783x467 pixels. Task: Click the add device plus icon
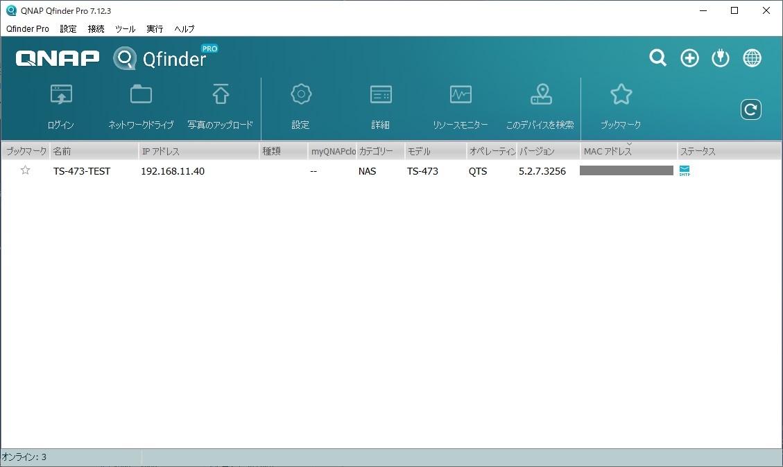tap(689, 58)
